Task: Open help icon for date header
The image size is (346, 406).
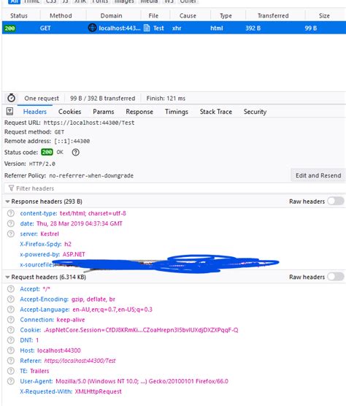Action: [11, 223]
